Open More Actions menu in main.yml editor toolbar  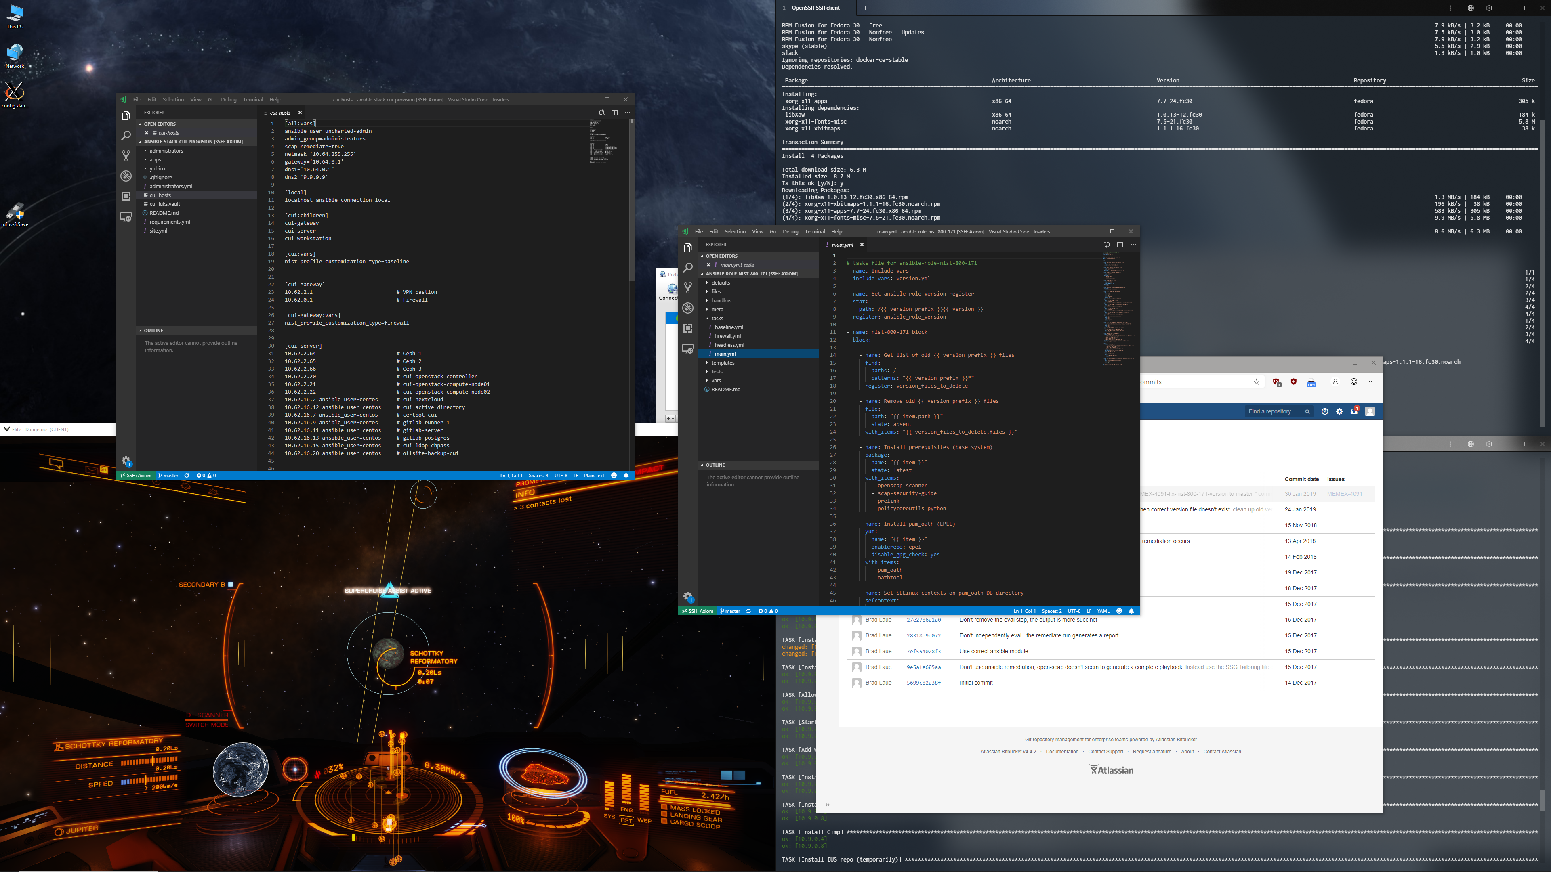(1133, 244)
